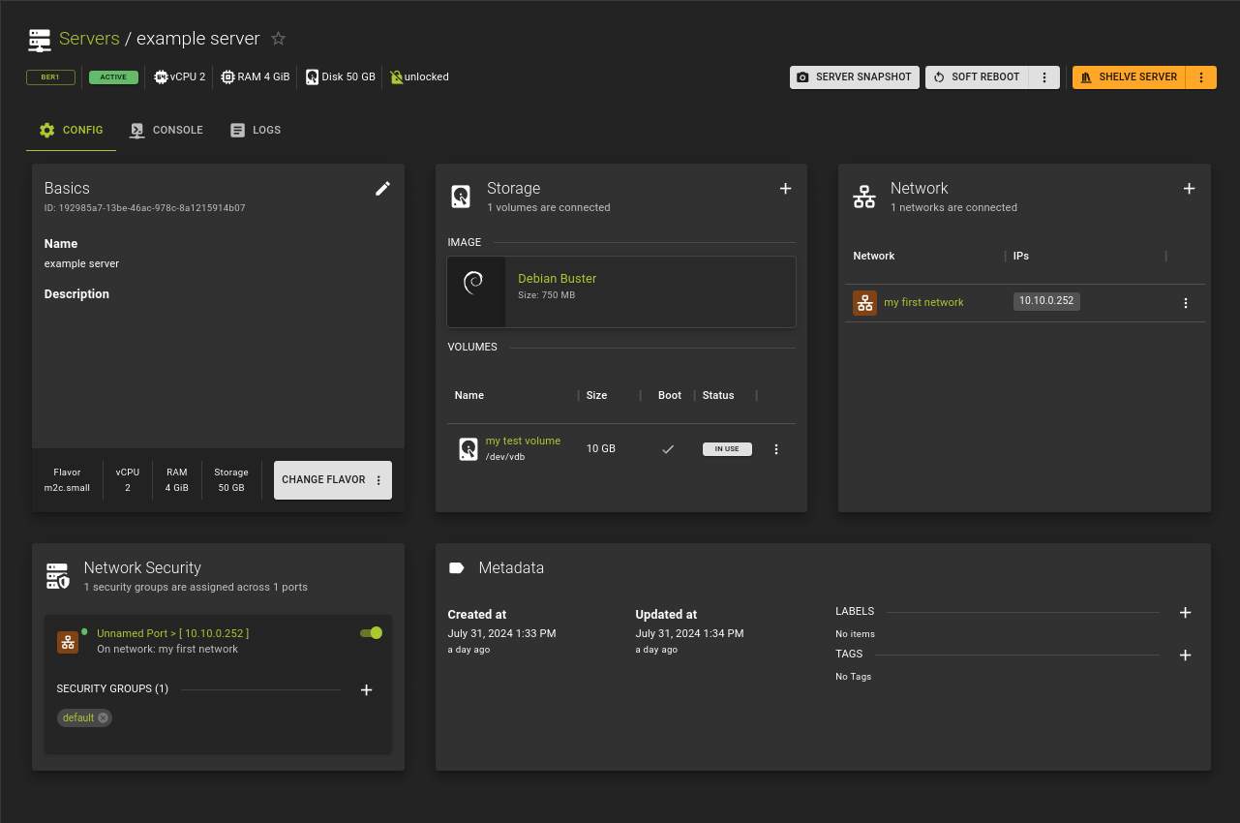The image size is (1240, 823).
Task: Click the Metadata label tag icon
Action: pos(457,568)
